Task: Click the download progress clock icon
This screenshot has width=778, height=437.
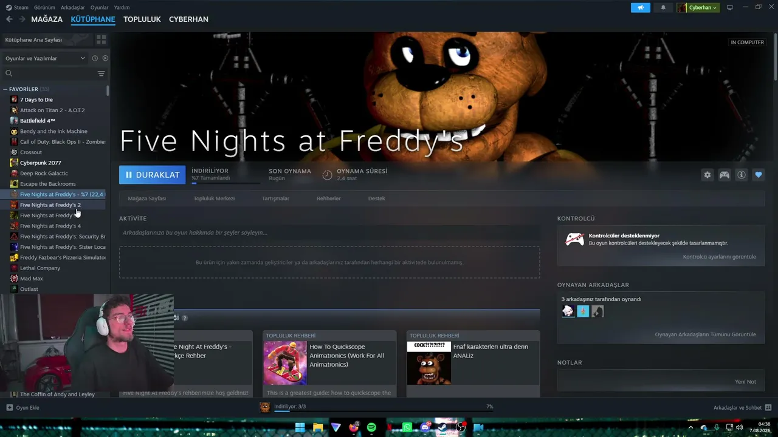Action: point(327,175)
